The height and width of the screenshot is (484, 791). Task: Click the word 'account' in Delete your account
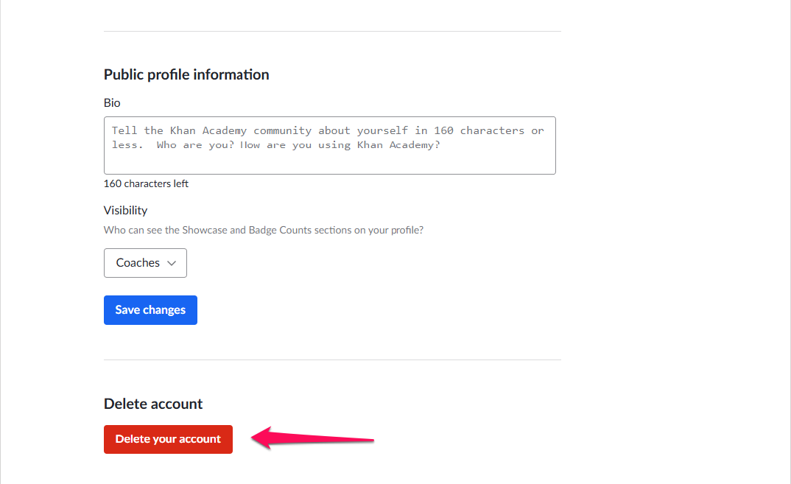pyautogui.click(x=200, y=439)
